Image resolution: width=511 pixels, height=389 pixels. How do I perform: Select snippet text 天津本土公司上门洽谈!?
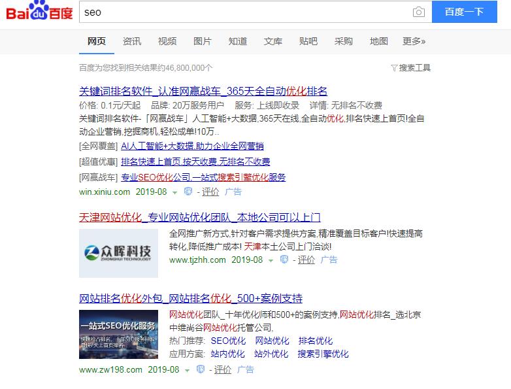coord(288,246)
